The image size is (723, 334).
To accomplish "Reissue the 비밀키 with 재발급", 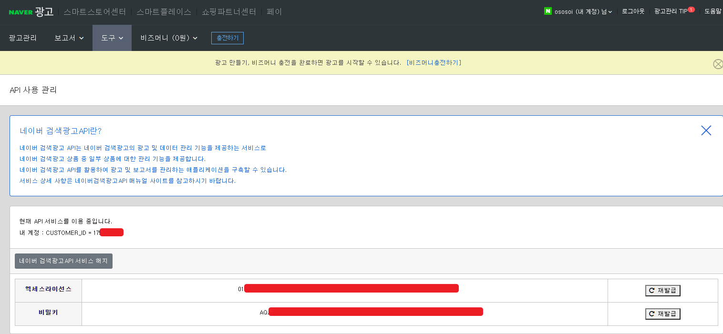I will 662,314.
